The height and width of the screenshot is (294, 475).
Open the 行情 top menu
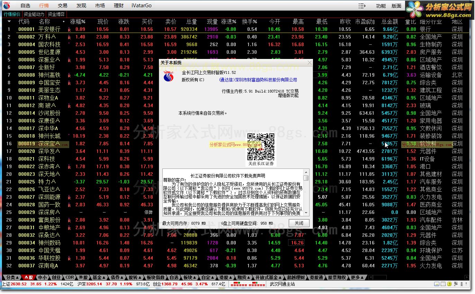point(44,6)
